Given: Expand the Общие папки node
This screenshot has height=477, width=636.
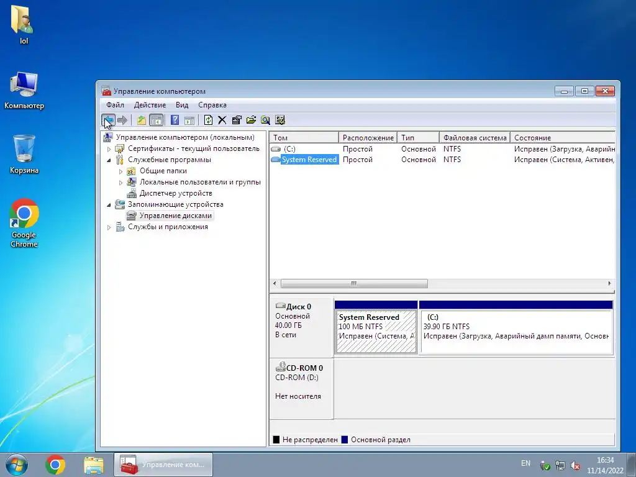Looking at the screenshot, I should [120, 171].
